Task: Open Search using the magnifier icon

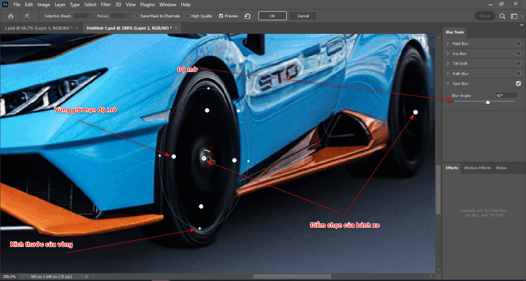Action: coord(502,16)
